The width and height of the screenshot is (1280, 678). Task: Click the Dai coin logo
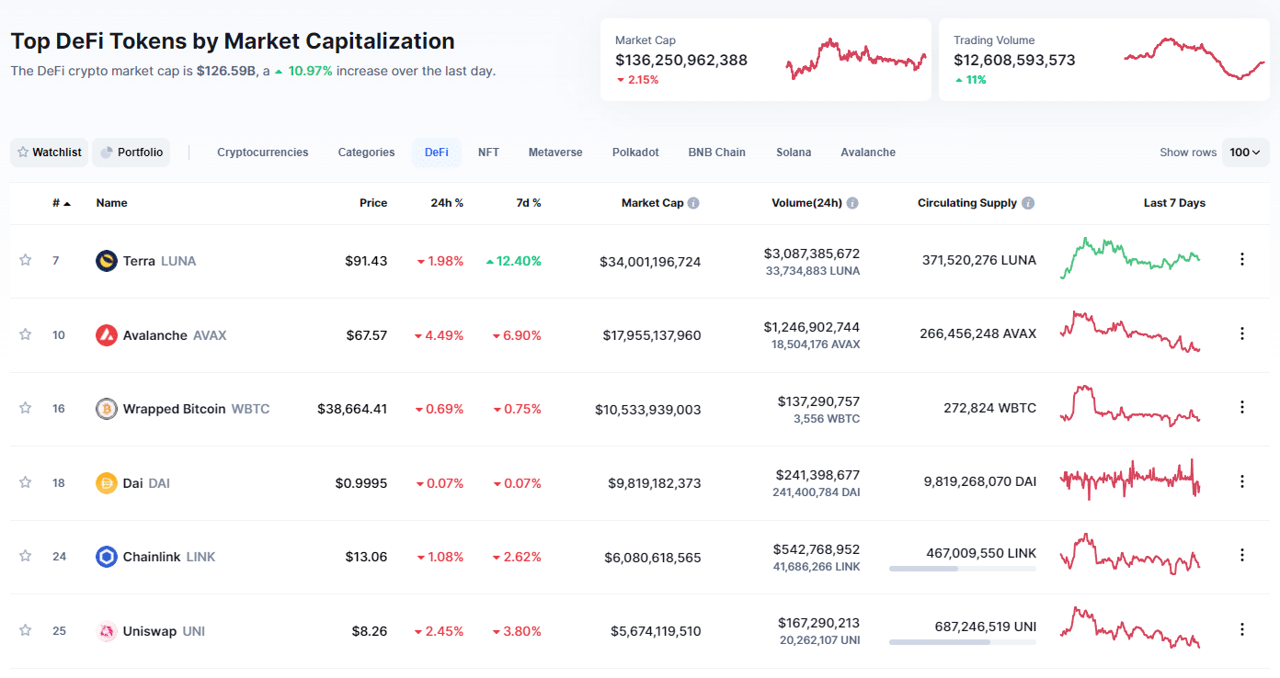(x=106, y=482)
